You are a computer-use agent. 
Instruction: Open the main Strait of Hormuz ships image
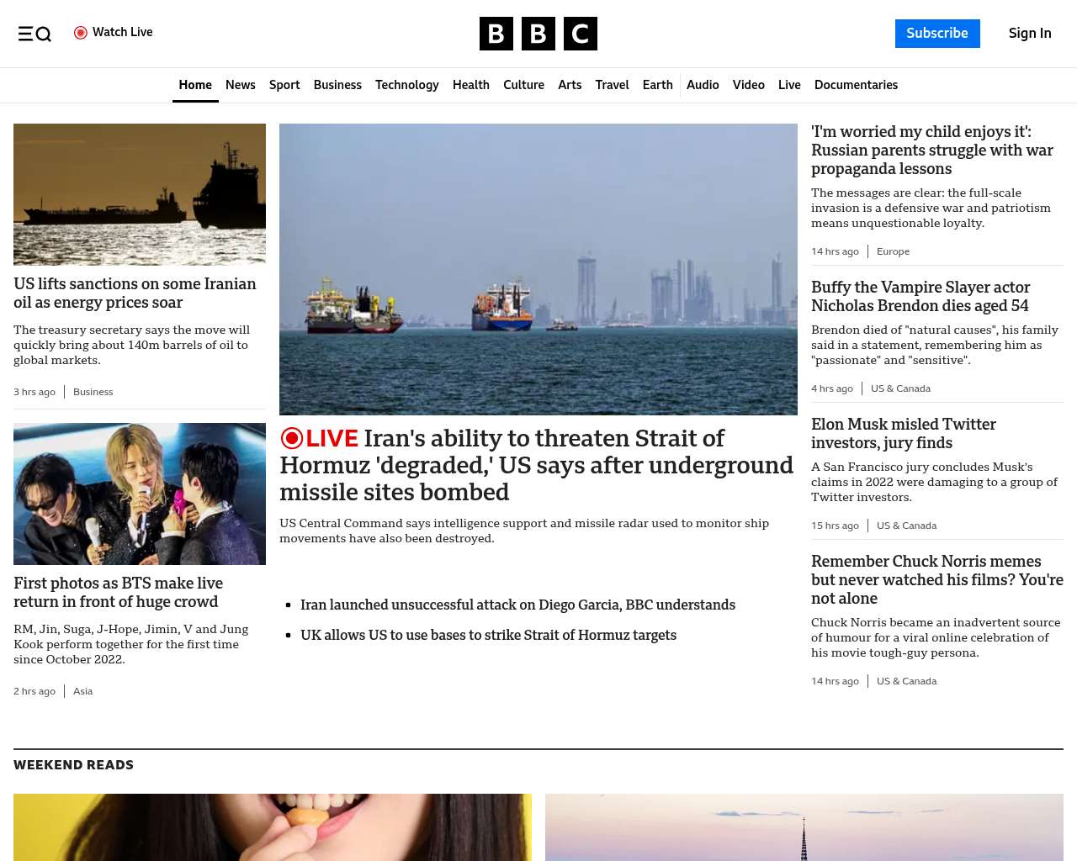tap(538, 269)
